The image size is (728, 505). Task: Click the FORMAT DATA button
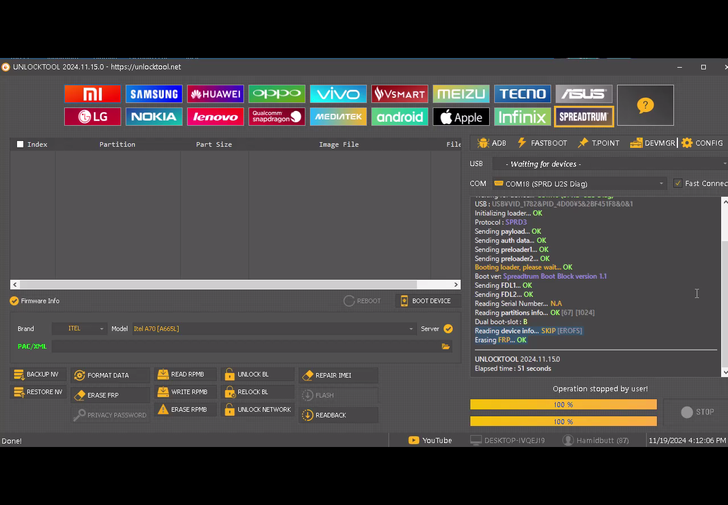tap(110, 375)
